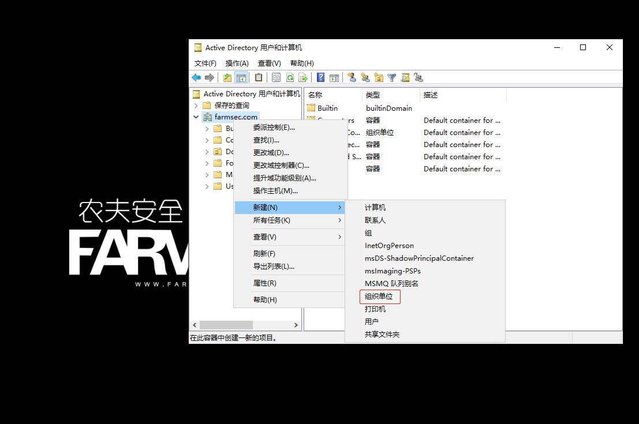Click the help question mark toolbar icon
Image resolution: width=639 pixels, height=424 pixels.
[319, 77]
